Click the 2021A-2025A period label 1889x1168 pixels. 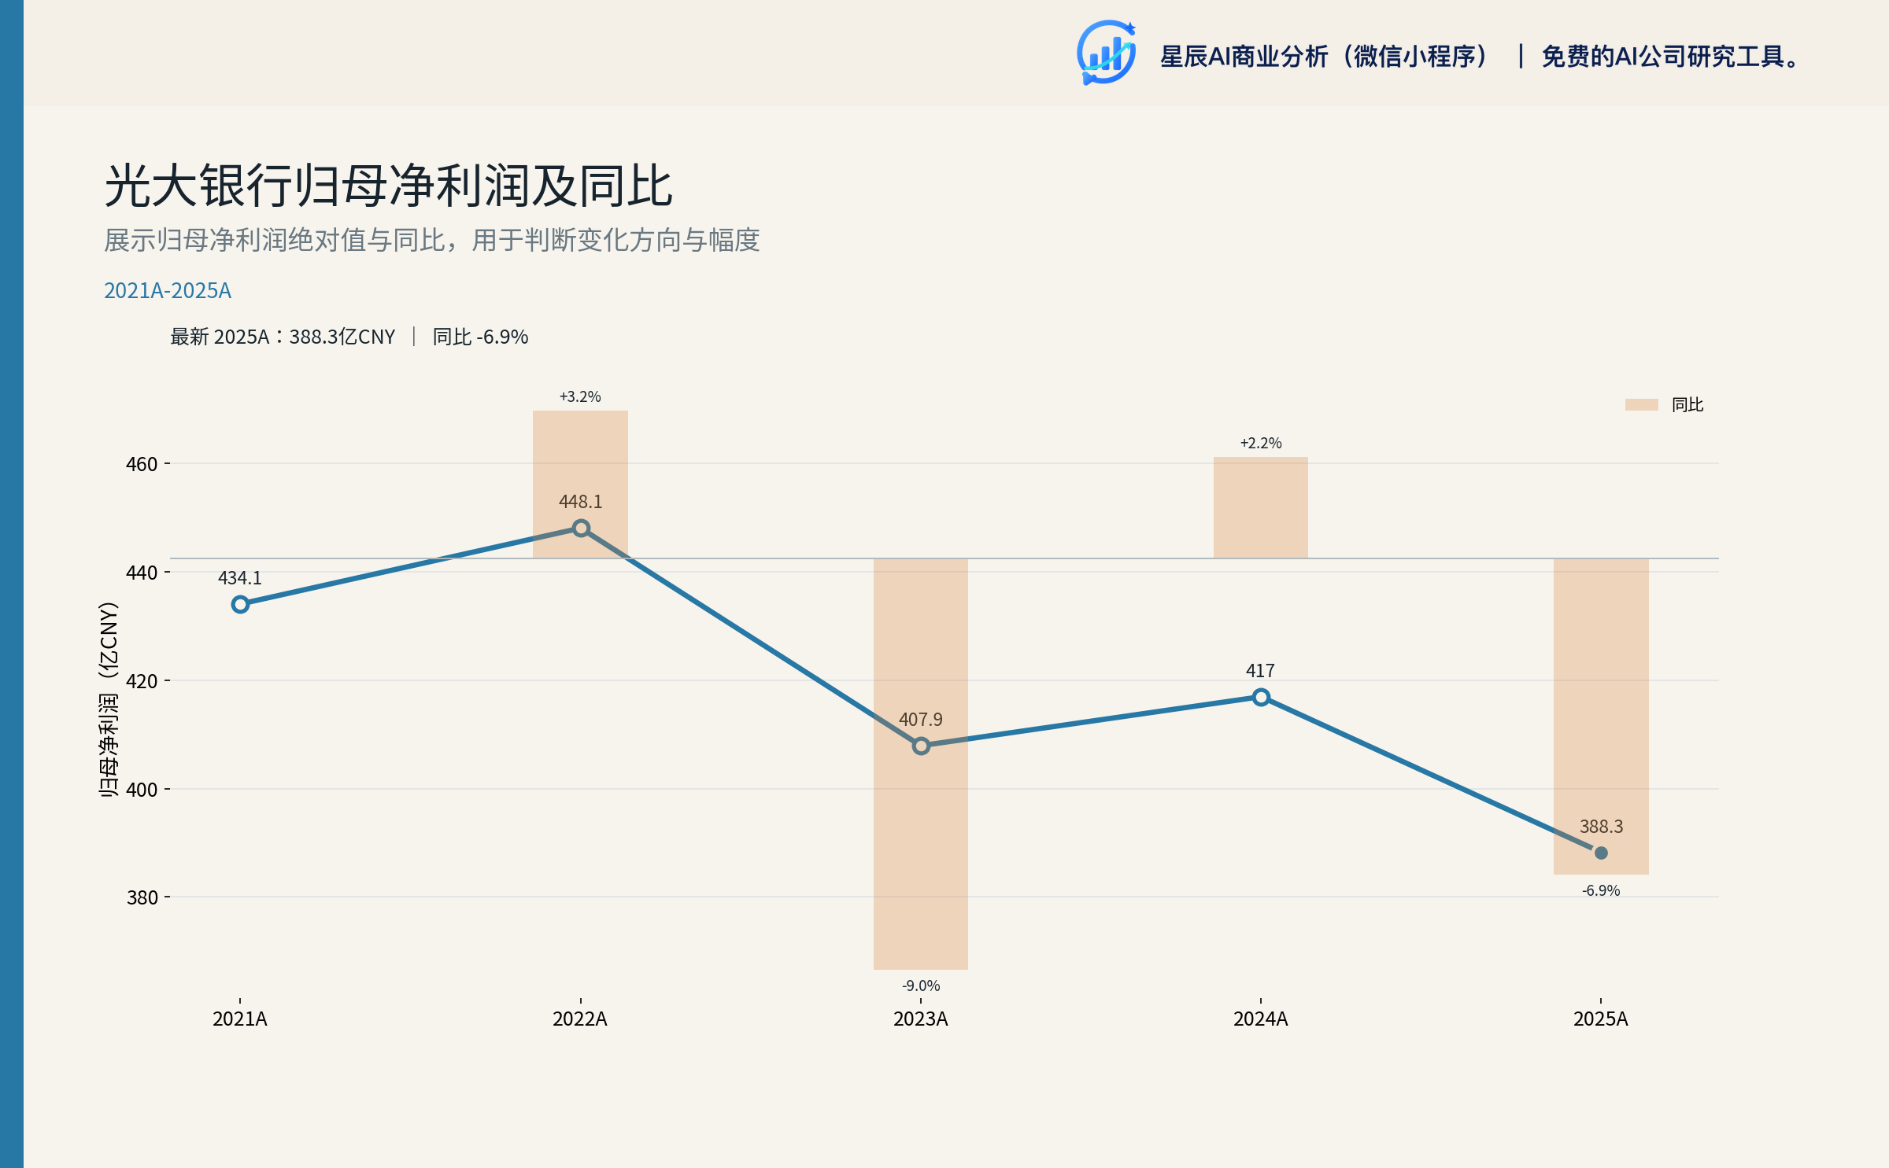click(168, 291)
